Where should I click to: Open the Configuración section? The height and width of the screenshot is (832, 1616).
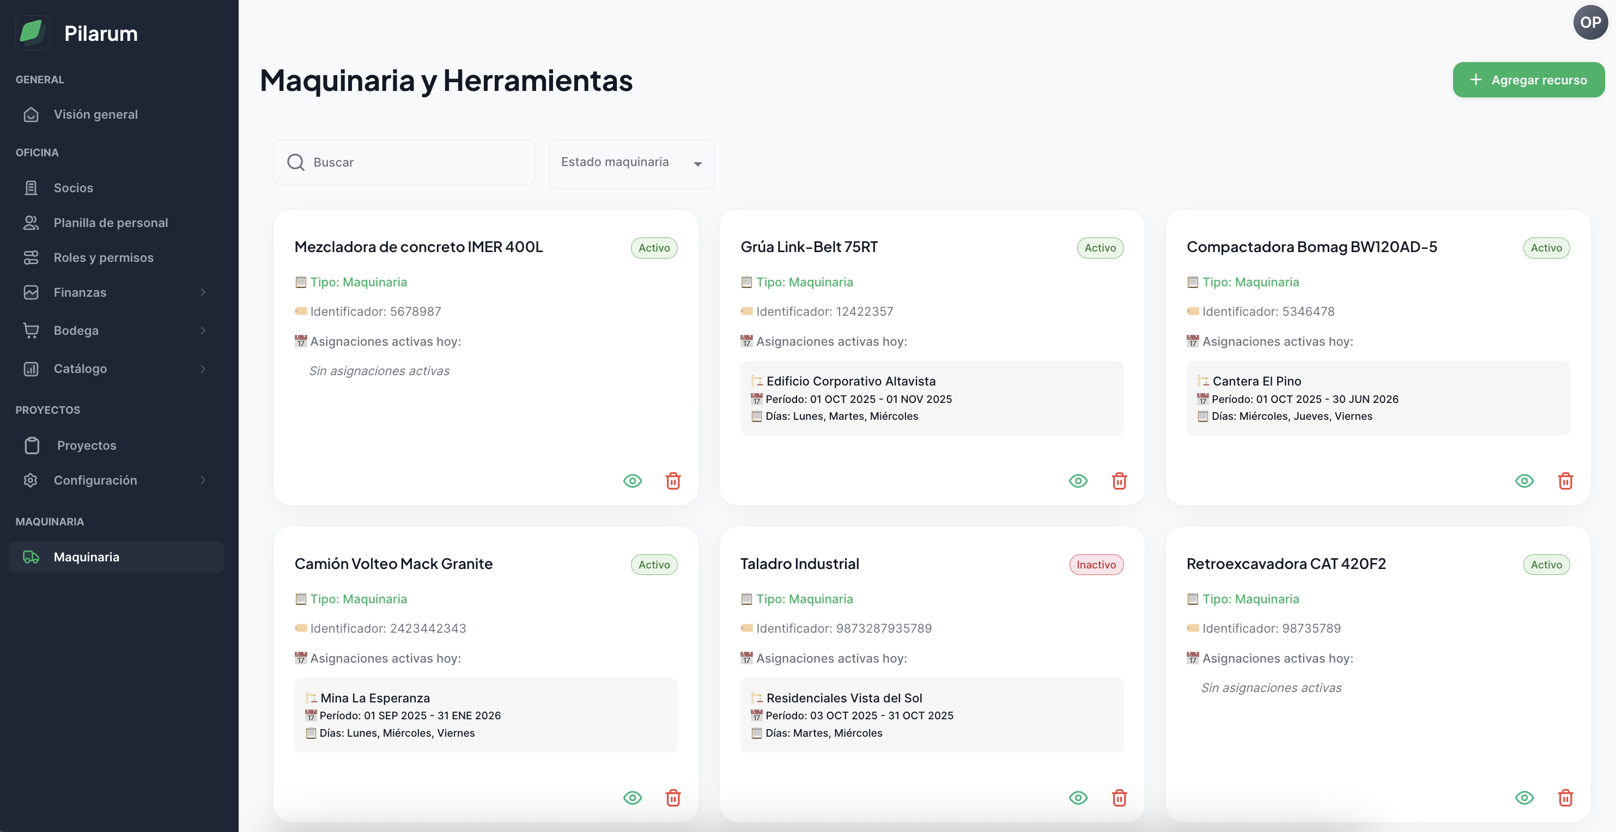(x=95, y=480)
